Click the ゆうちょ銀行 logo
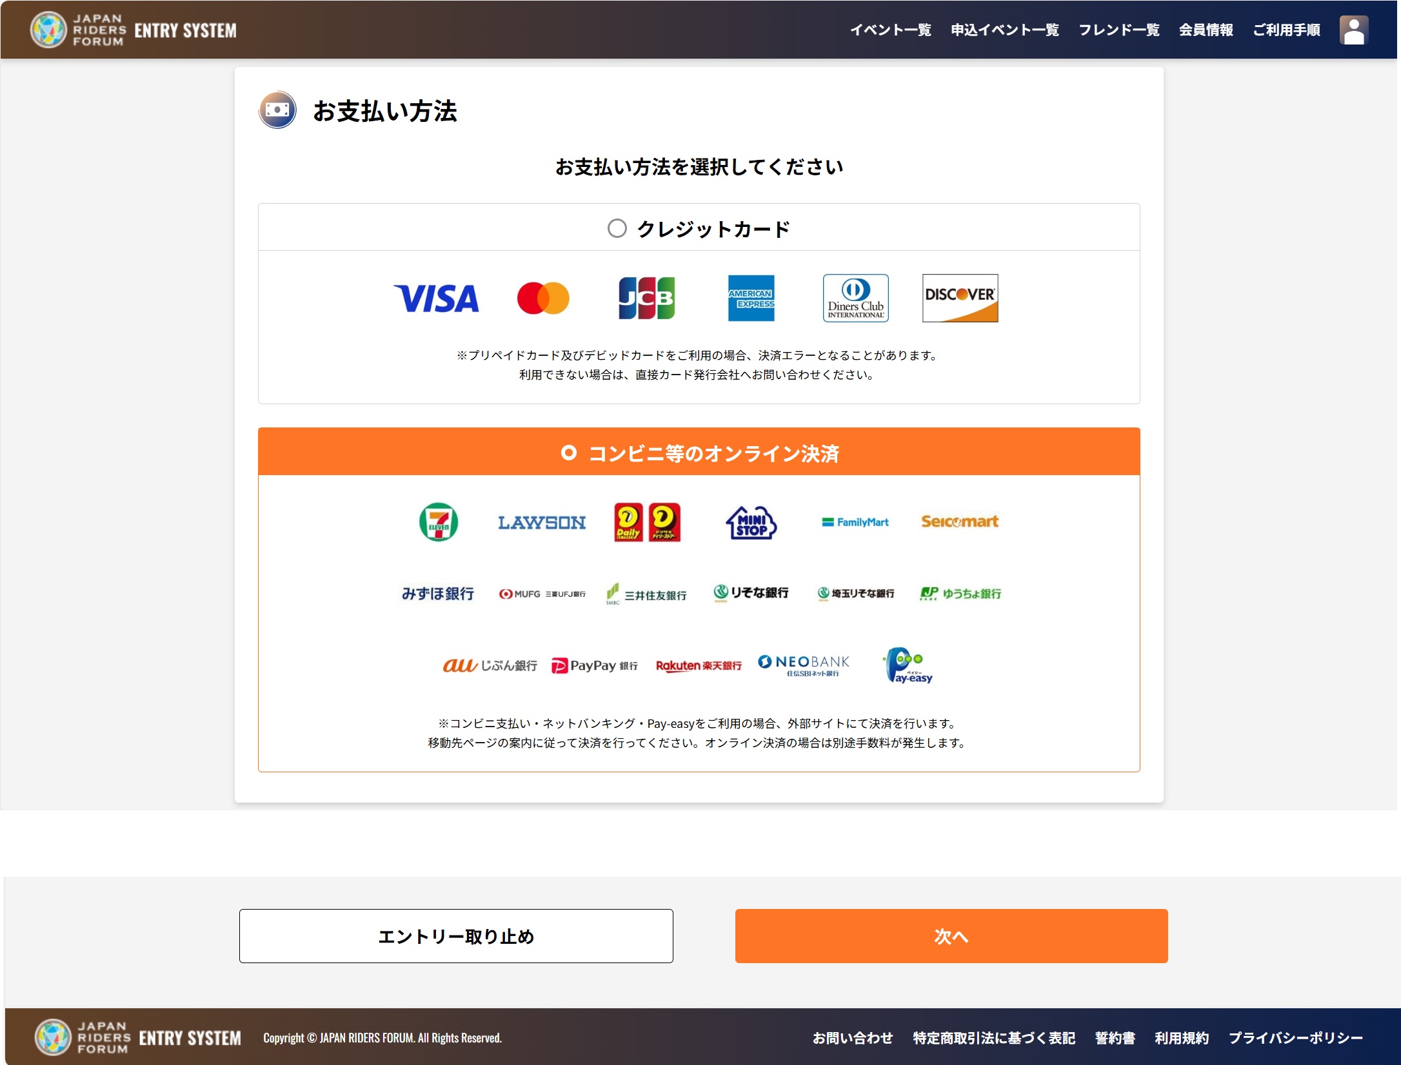Viewport: 1401px width, 1065px height. pyautogui.click(x=960, y=593)
